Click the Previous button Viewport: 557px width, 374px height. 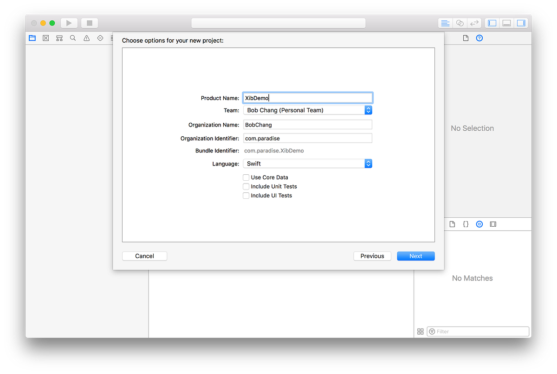(x=372, y=256)
